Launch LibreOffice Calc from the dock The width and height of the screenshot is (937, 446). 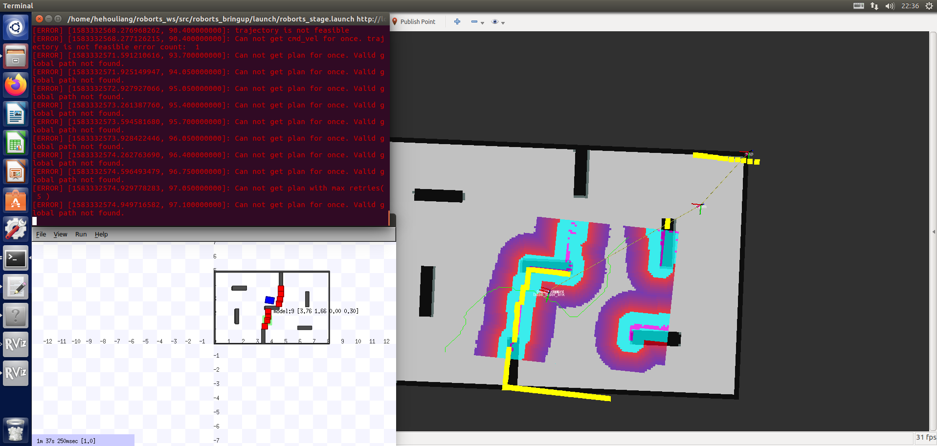(16, 143)
